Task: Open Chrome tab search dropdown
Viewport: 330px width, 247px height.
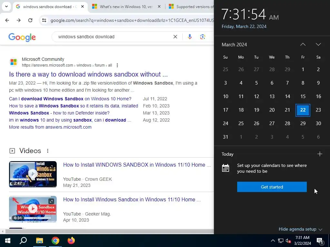Action: pos(6,6)
